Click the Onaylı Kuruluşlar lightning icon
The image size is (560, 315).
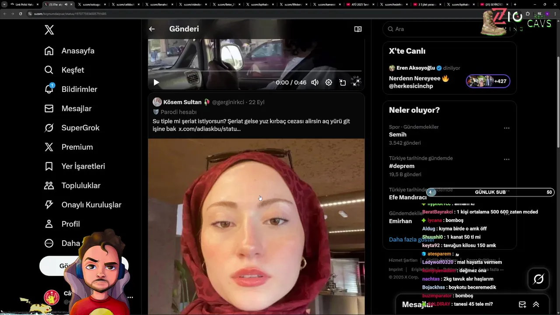pyautogui.click(x=49, y=205)
